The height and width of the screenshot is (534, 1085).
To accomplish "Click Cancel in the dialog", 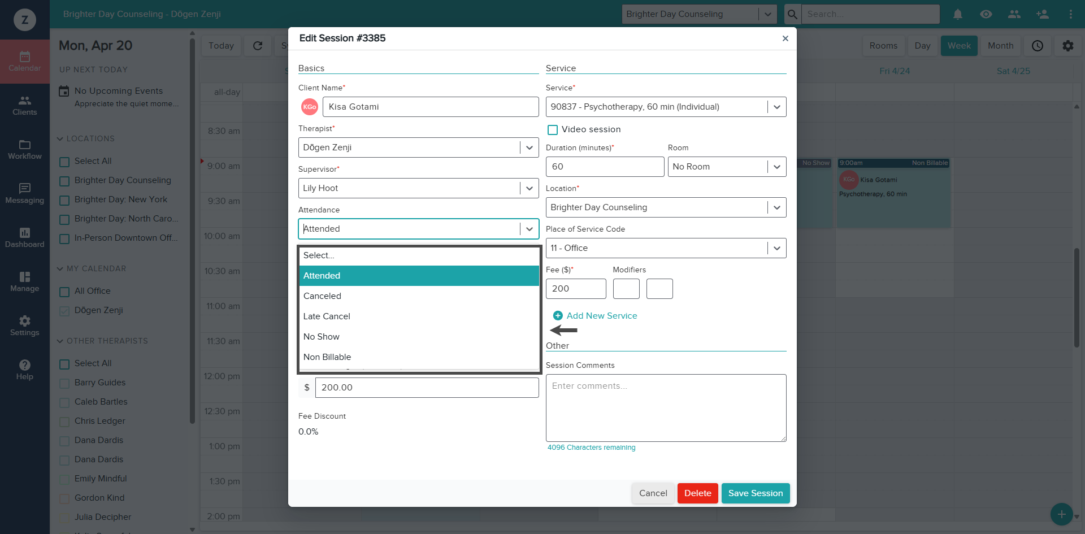I will 653,493.
